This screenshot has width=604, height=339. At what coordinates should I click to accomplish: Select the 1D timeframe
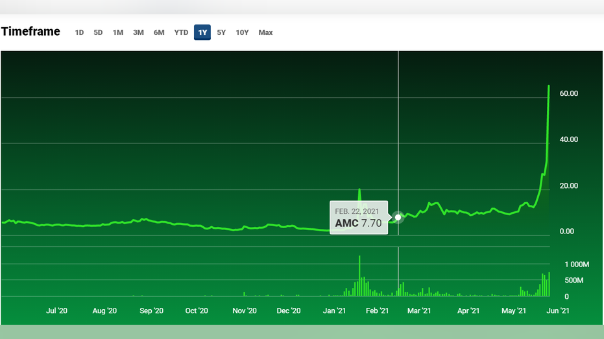[79, 32]
